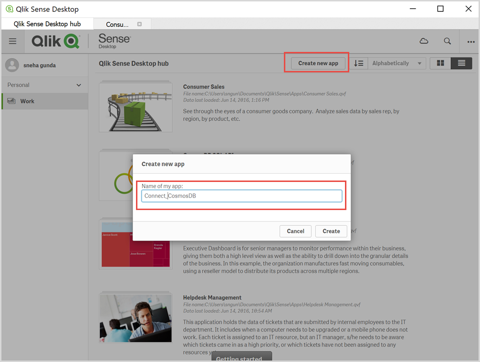Image resolution: width=480 pixels, height=362 pixels.
Task: Open the hamburger navigation menu
Action: tap(12, 41)
